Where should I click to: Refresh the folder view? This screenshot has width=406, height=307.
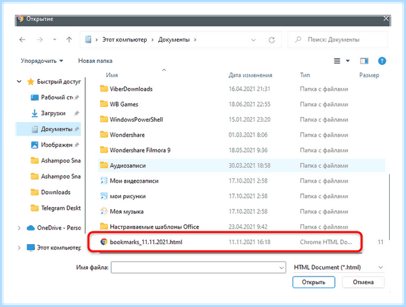click(271, 40)
